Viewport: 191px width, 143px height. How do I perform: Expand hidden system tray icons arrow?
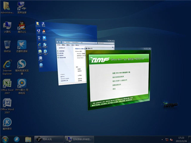coord(162,139)
